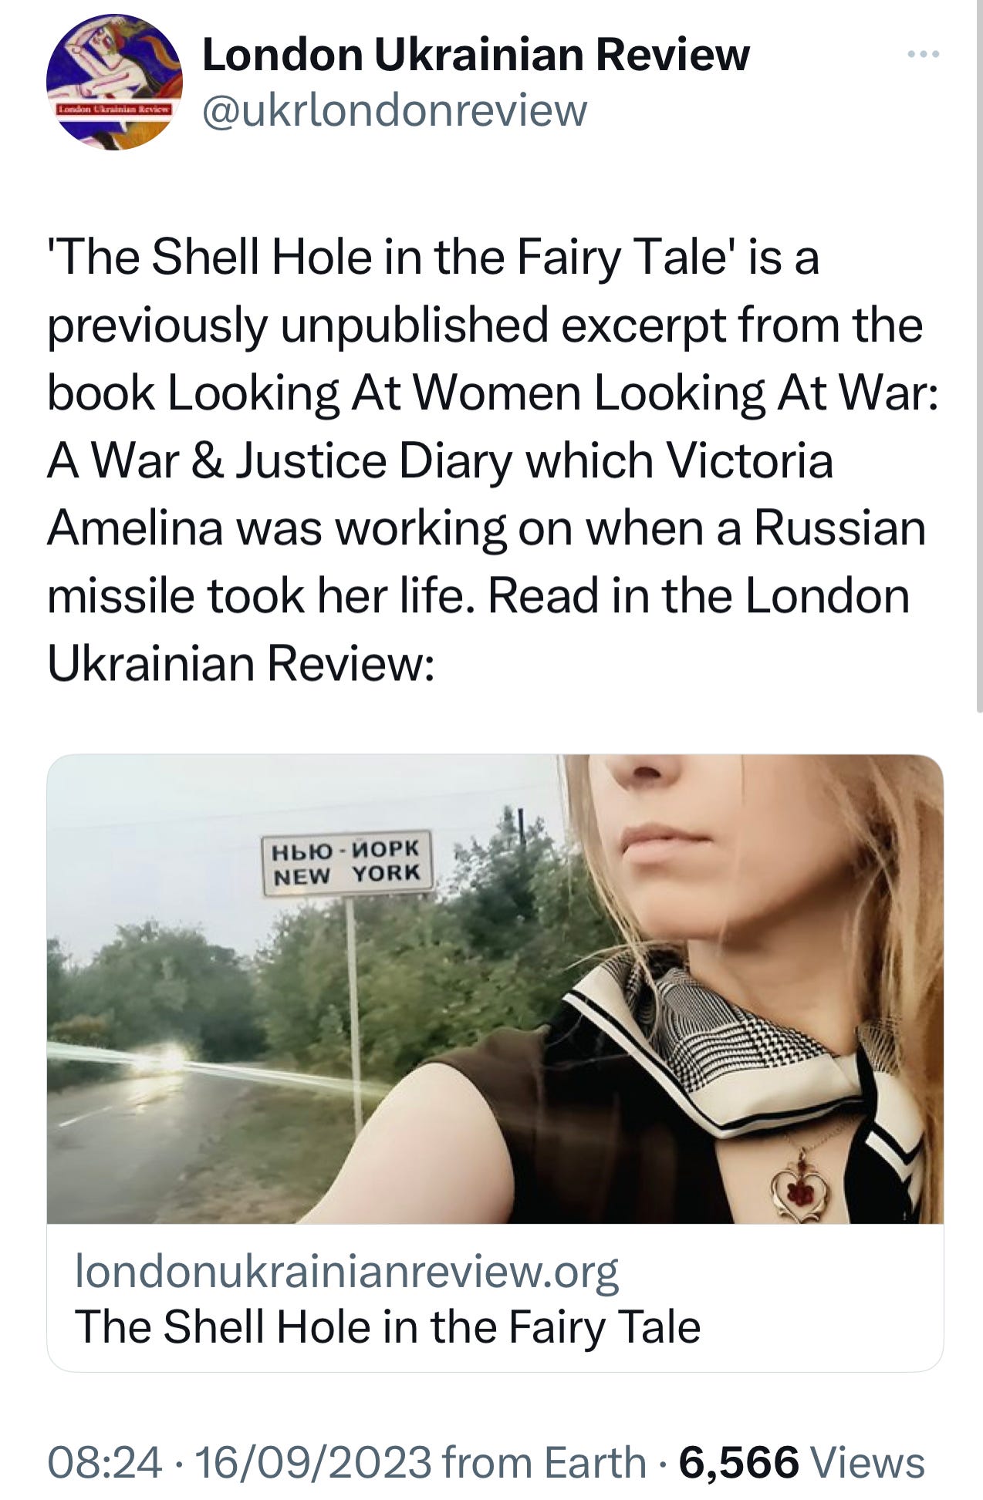View the 6,566 Views count details

[x=802, y=1463]
